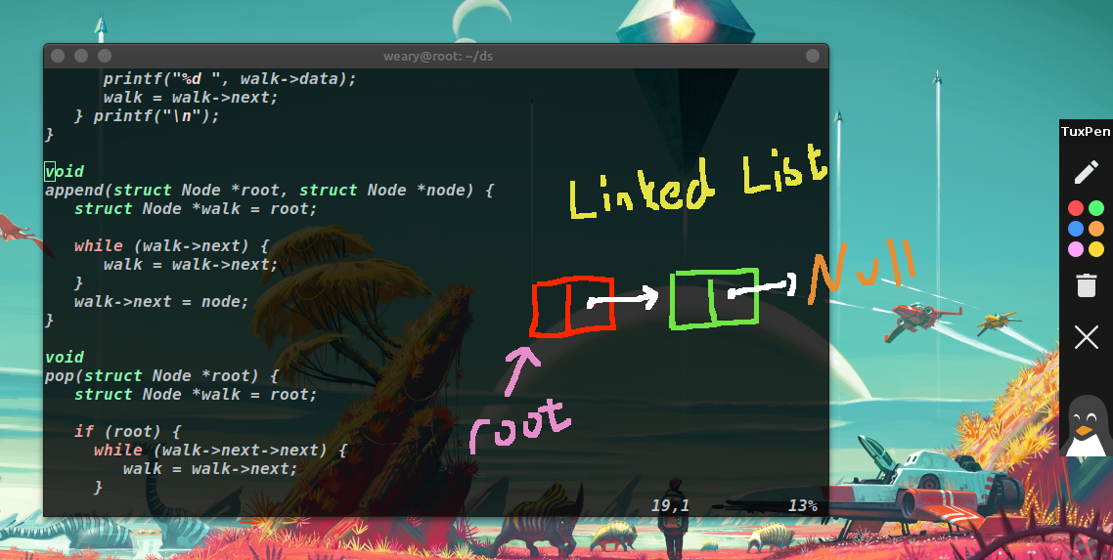Click the 'void' keyword above append
1113x560 pixels.
tap(65, 172)
